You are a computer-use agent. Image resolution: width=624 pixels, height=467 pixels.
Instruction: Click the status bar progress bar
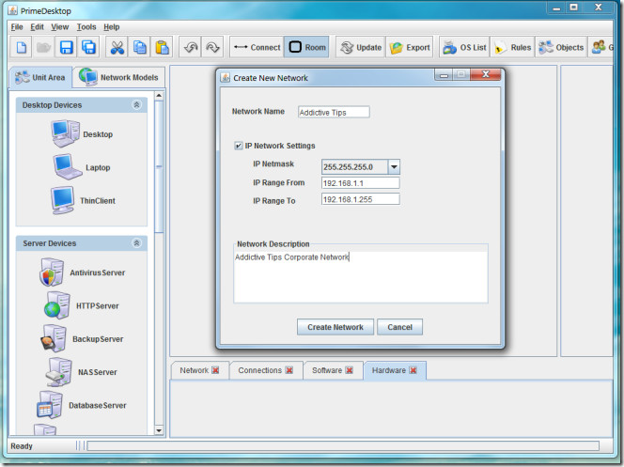click(343, 446)
